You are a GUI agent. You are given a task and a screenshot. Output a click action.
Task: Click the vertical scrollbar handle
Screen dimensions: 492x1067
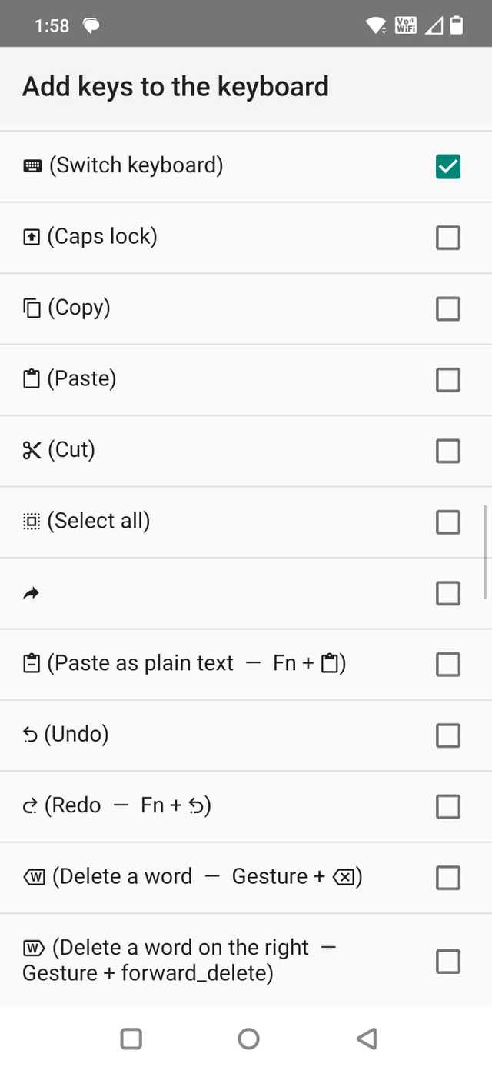(x=485, y=551)
